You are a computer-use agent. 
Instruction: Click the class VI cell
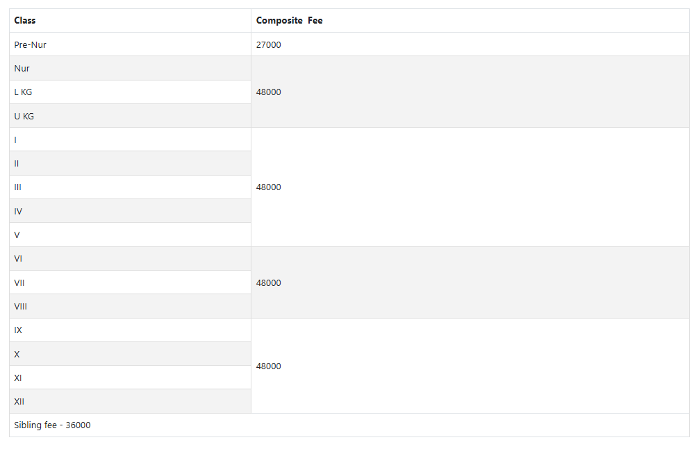click(x=130, y=259)
